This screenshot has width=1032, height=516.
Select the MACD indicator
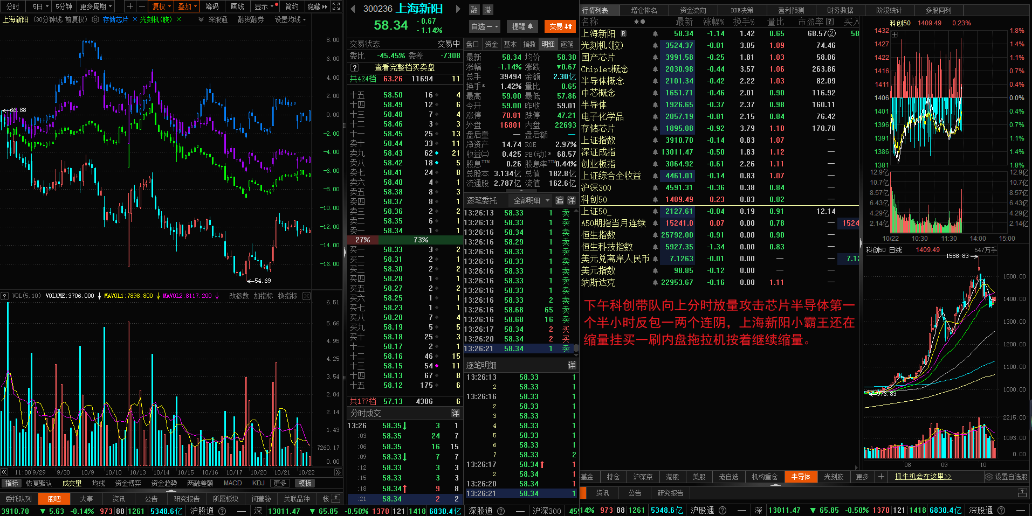(233, 483)
